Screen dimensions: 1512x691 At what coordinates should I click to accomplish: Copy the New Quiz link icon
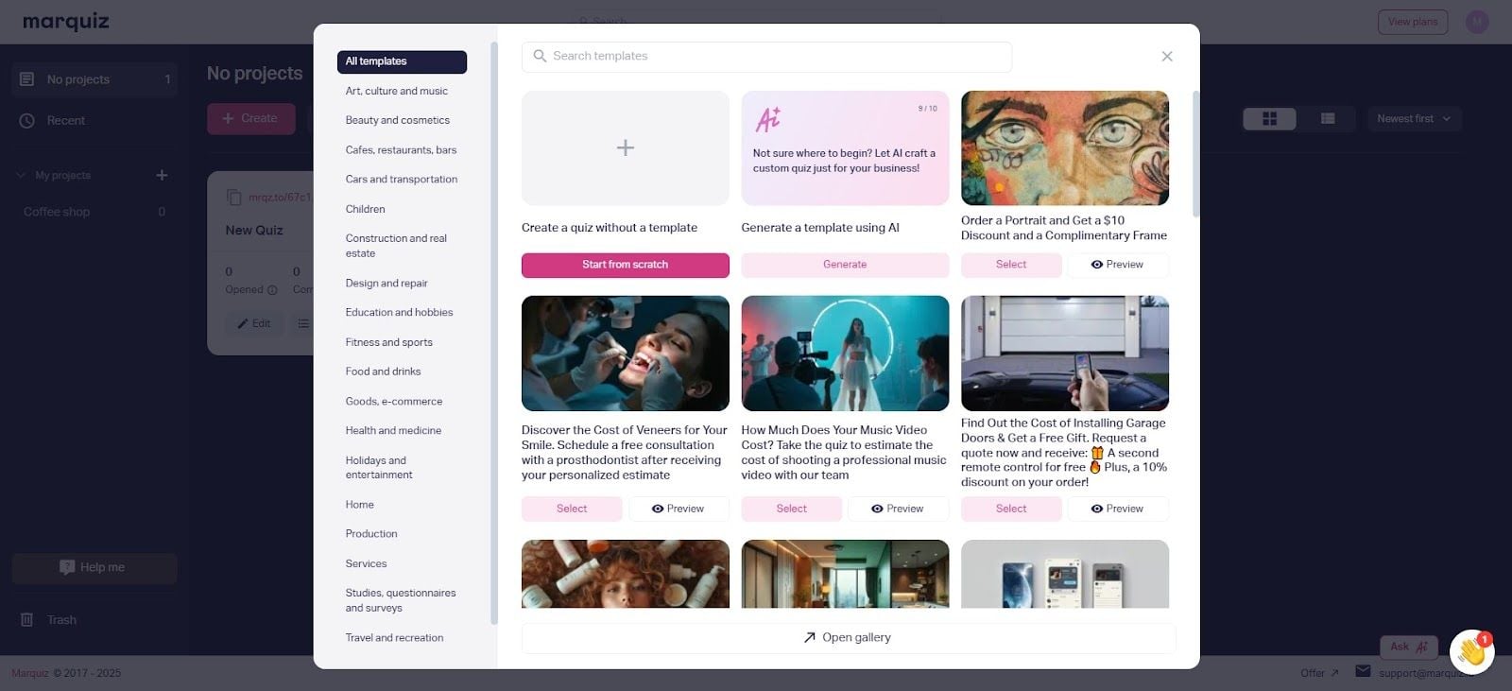click(233, 198)
